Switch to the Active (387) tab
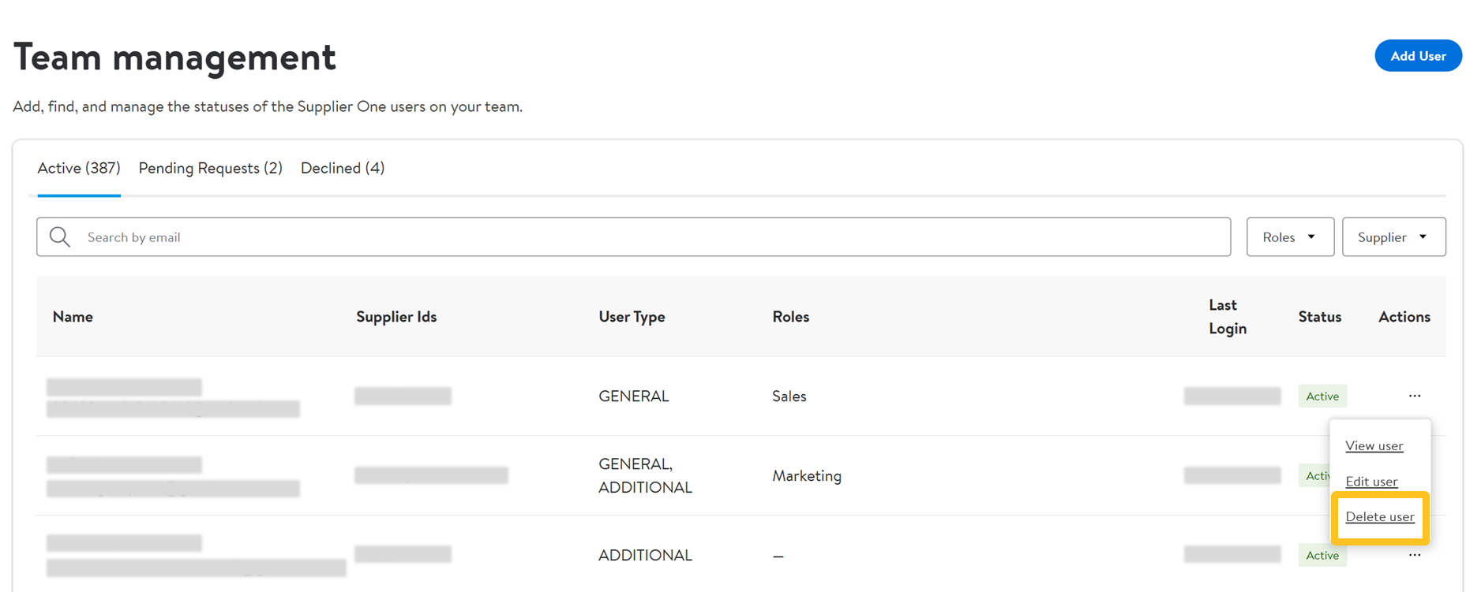The width and height of the screenshot is (1481, 592). (x=79, y=168)
